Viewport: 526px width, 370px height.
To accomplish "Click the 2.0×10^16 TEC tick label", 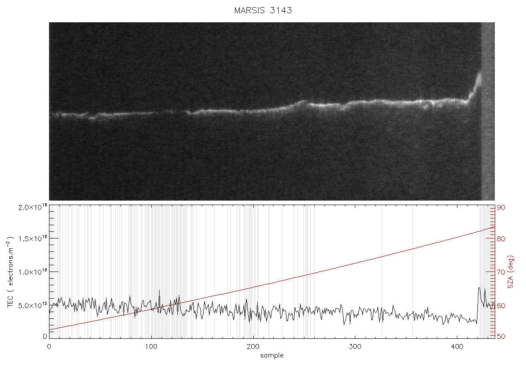I will [x=33, y=207].
